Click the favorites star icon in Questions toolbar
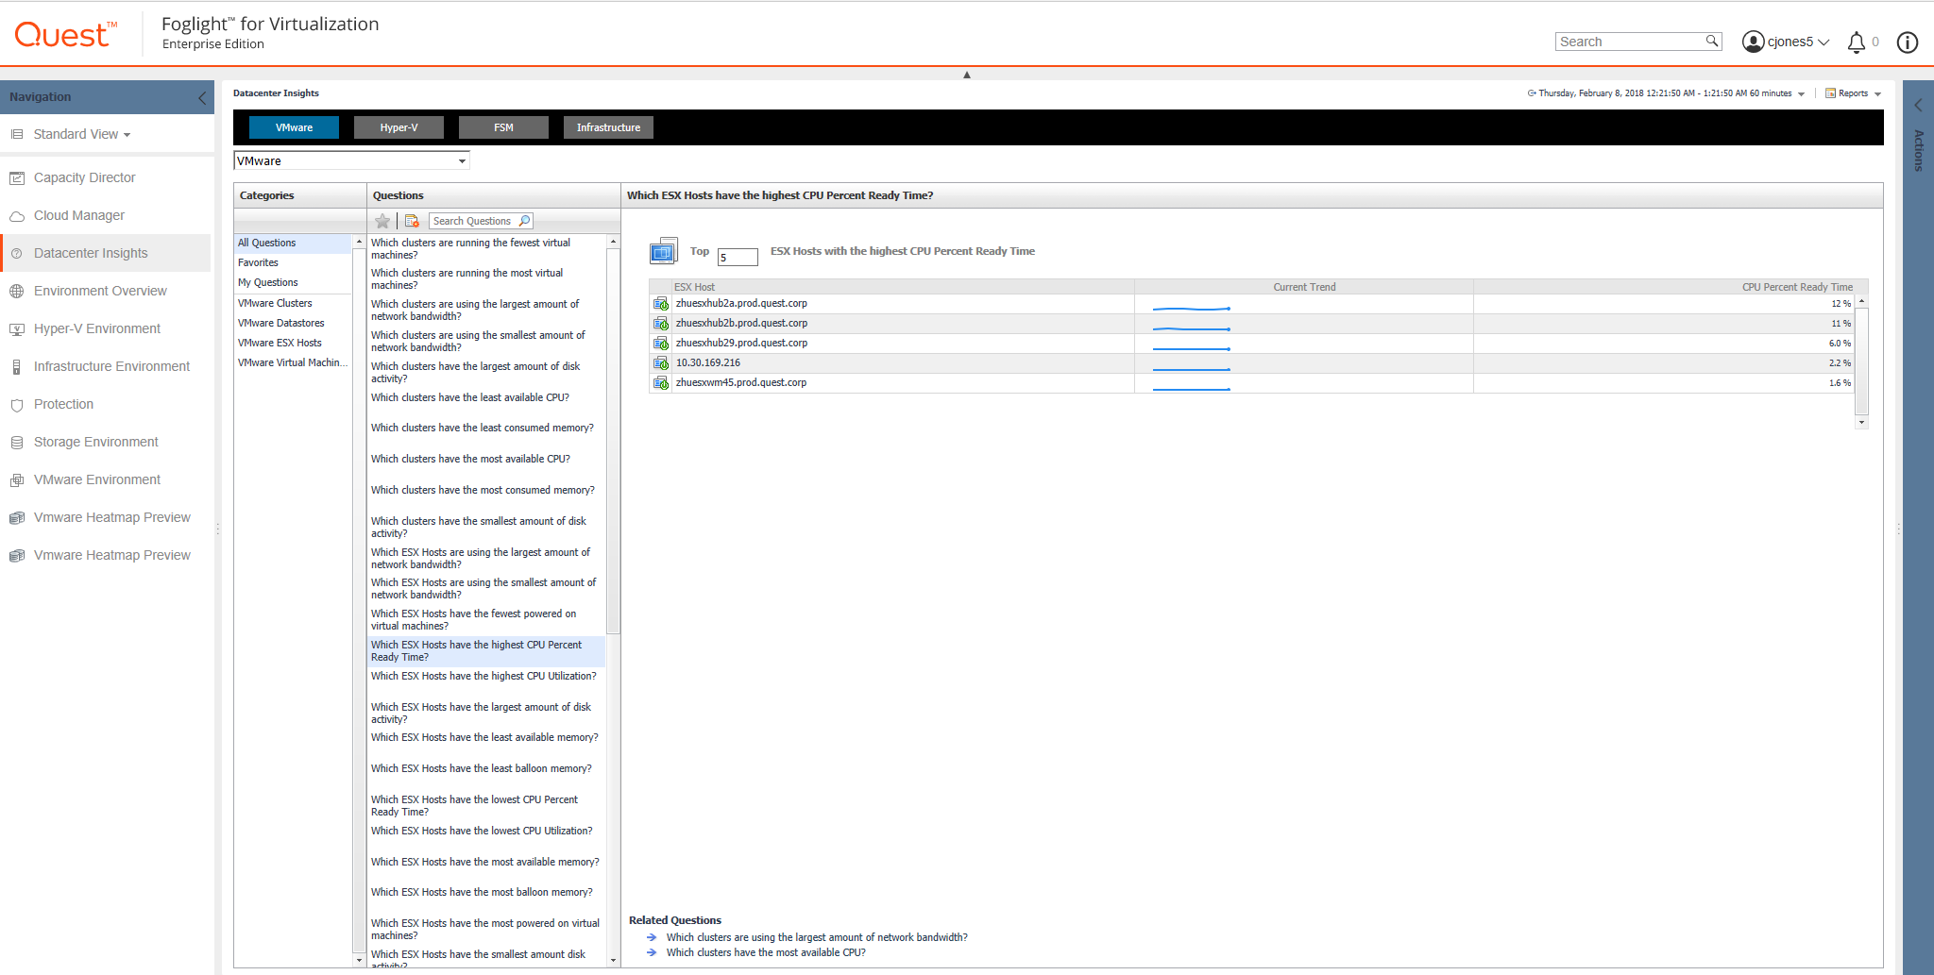 [382, 221]
